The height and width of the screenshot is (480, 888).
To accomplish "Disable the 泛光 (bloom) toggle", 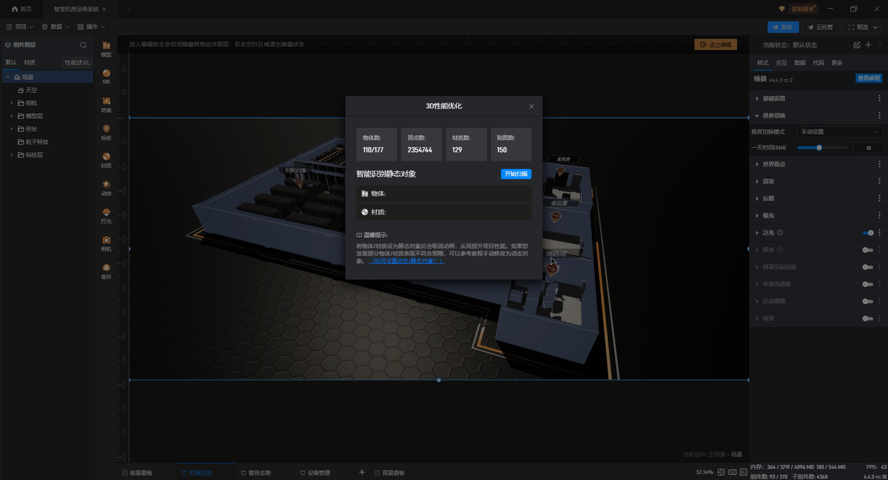I will [868, 233].
